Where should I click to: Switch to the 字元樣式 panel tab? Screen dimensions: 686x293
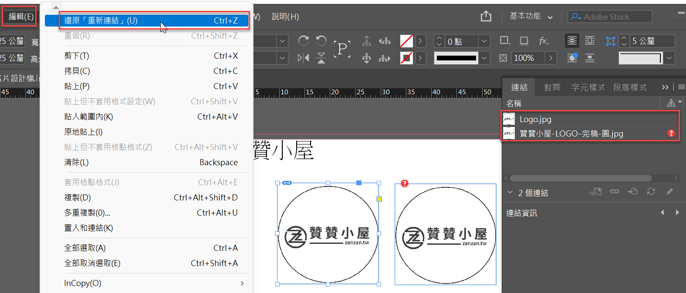click(588, 87)
